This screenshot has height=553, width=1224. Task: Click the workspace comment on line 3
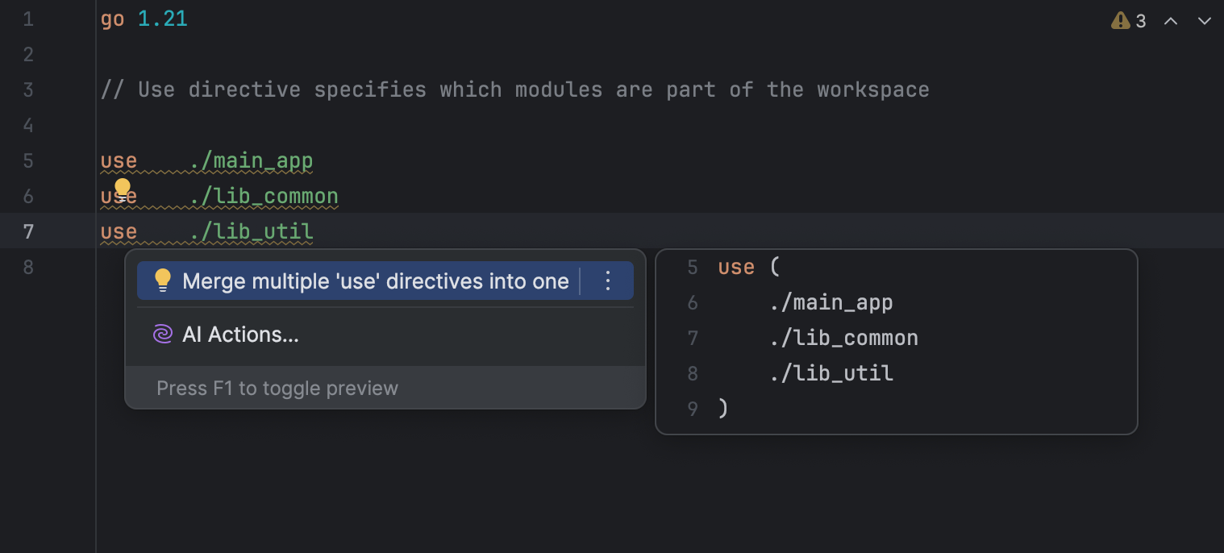click(x=516, y=89)
